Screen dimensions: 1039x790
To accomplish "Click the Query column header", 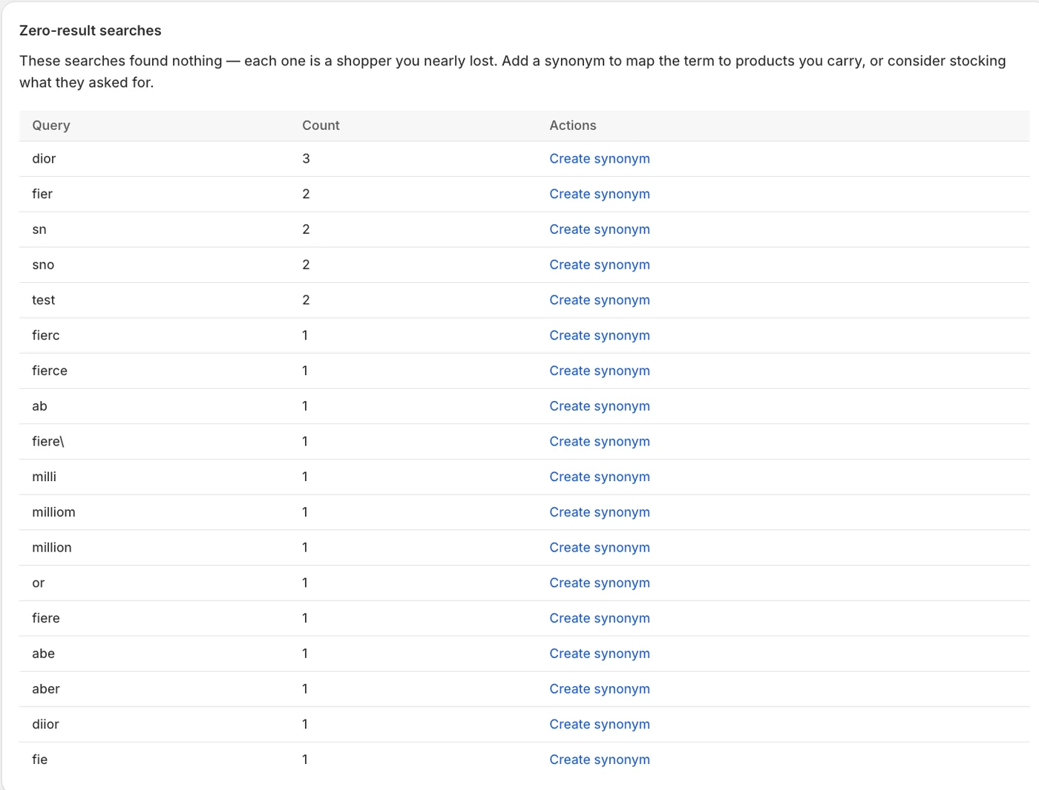I will [51, 125].
